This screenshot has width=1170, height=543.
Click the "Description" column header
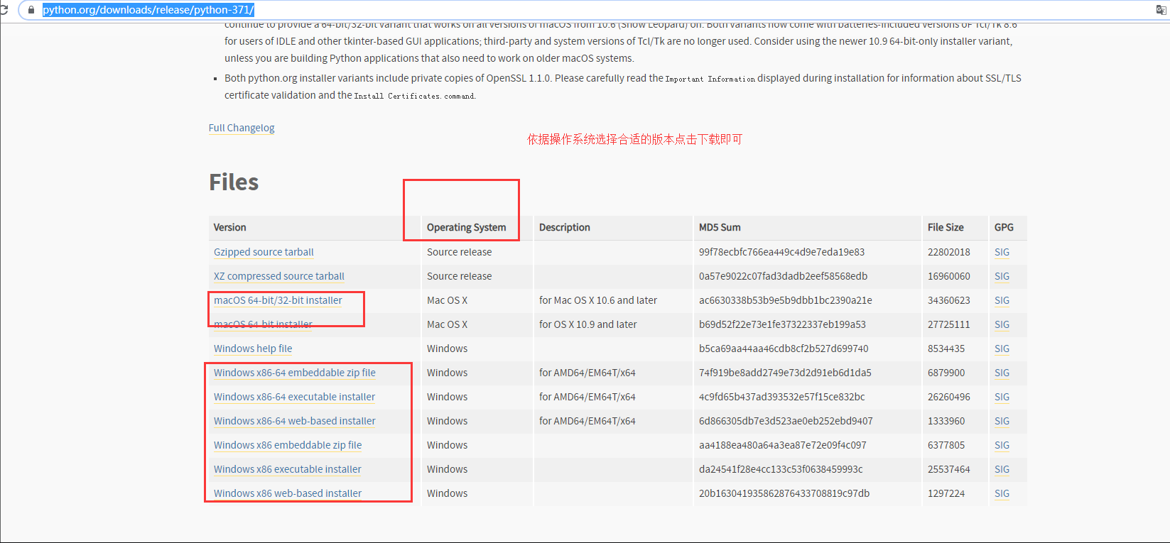(x=565, y=227)
